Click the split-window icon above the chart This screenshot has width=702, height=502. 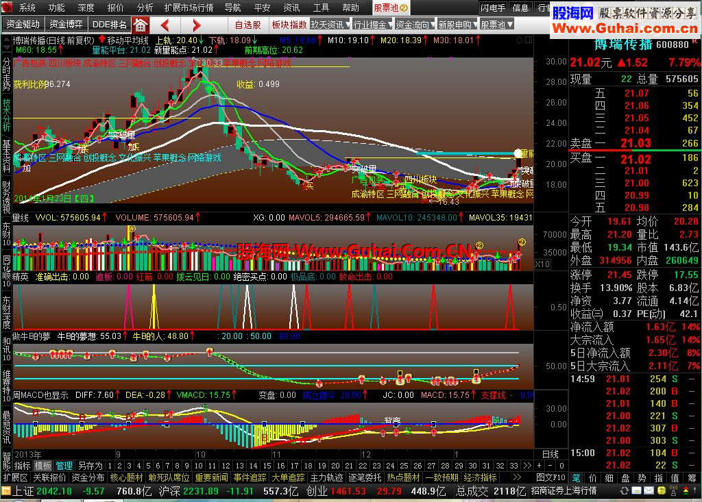click(x=529, y=40)
